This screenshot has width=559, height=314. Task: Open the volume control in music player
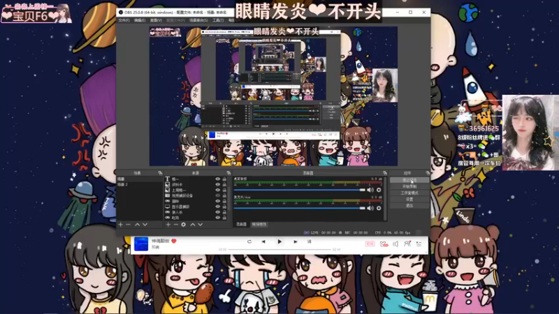click(x=395, y=244)
